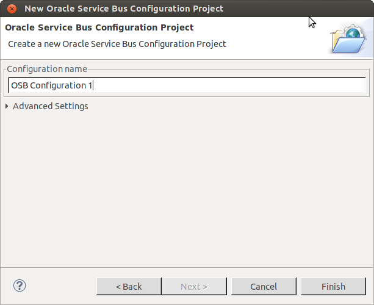Expand the Advanced Settings triangle
Viewport: 374px width, 305px height.
pos(7,106)
